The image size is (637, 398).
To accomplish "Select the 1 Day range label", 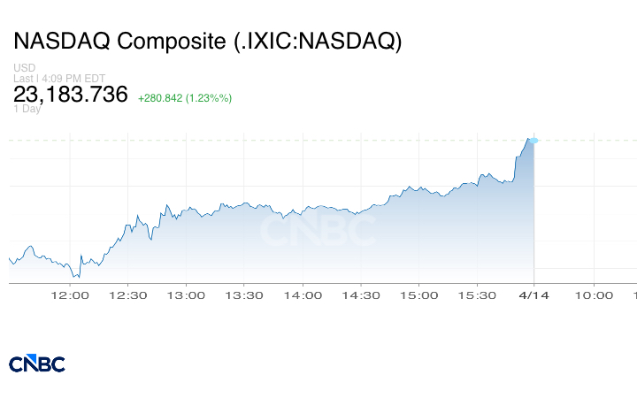I will (x=27, y=109).
